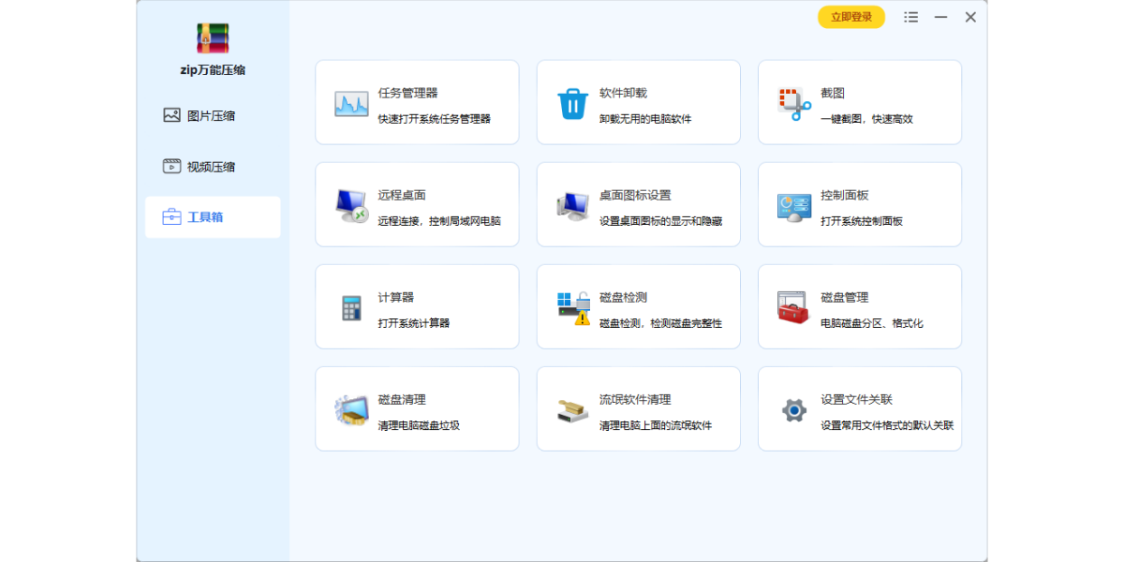Click the disk cleanup icon
This screenshot has width=1124, height=562.
coord(351,410)
